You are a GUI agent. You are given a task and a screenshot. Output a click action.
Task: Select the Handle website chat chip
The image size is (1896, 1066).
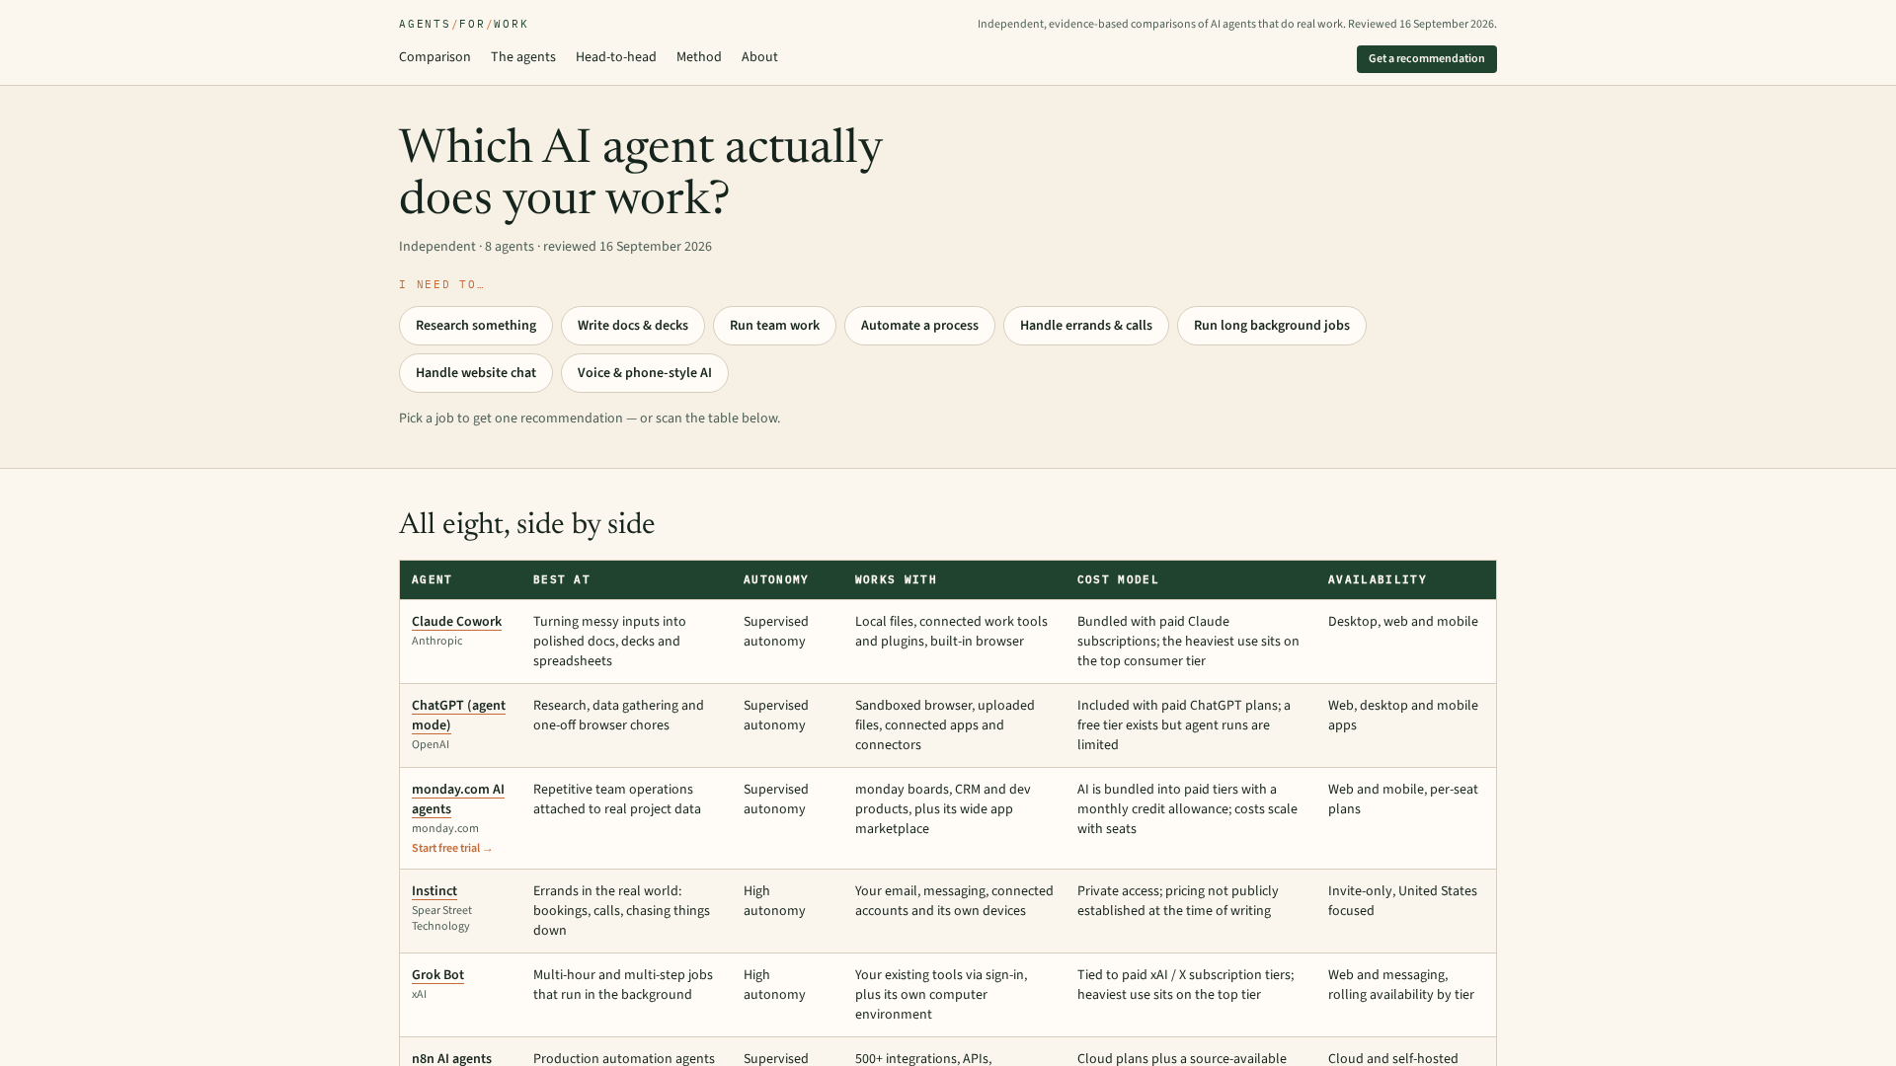(476, 373)
